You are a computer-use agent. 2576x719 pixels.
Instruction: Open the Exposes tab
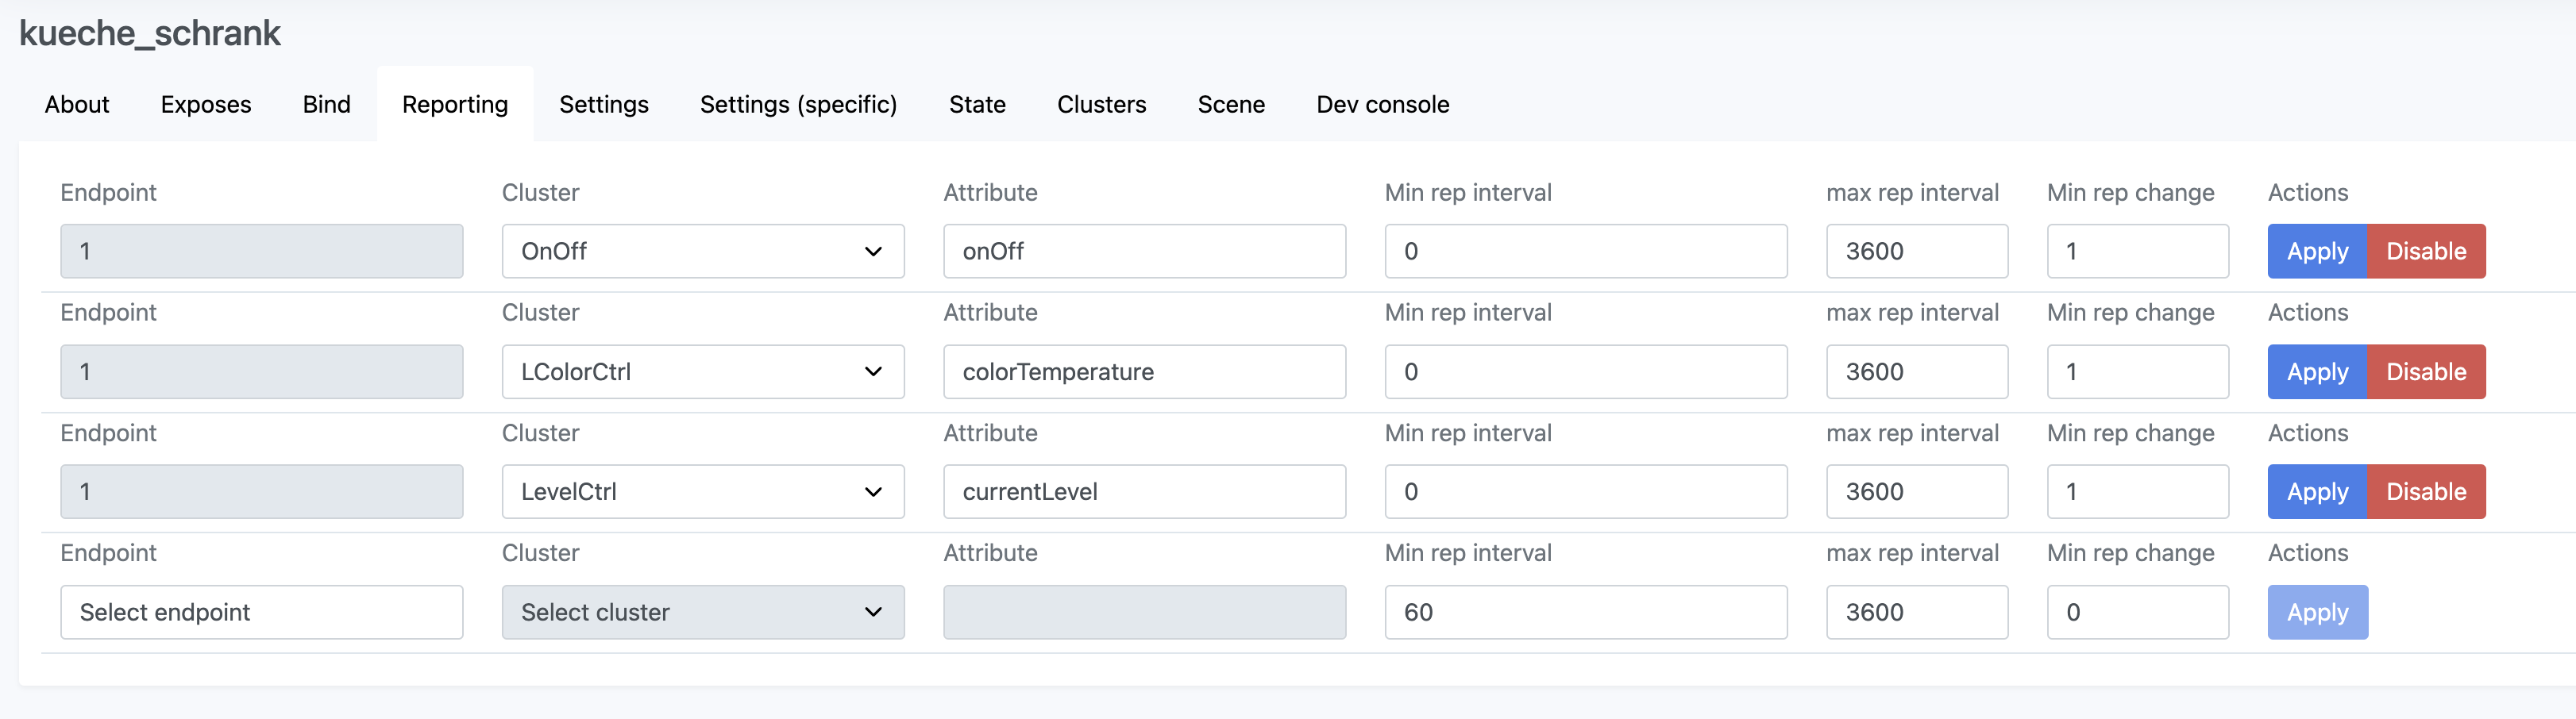coord(206,104)
